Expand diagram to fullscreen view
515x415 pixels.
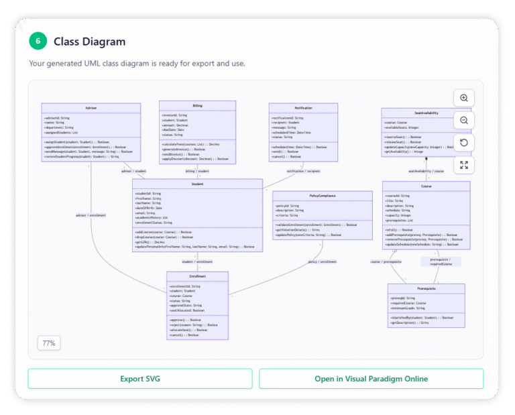(x=464, y=165)
